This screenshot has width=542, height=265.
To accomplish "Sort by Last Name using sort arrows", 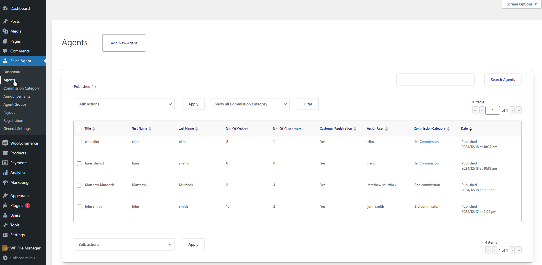I will (x=196, y=129).
